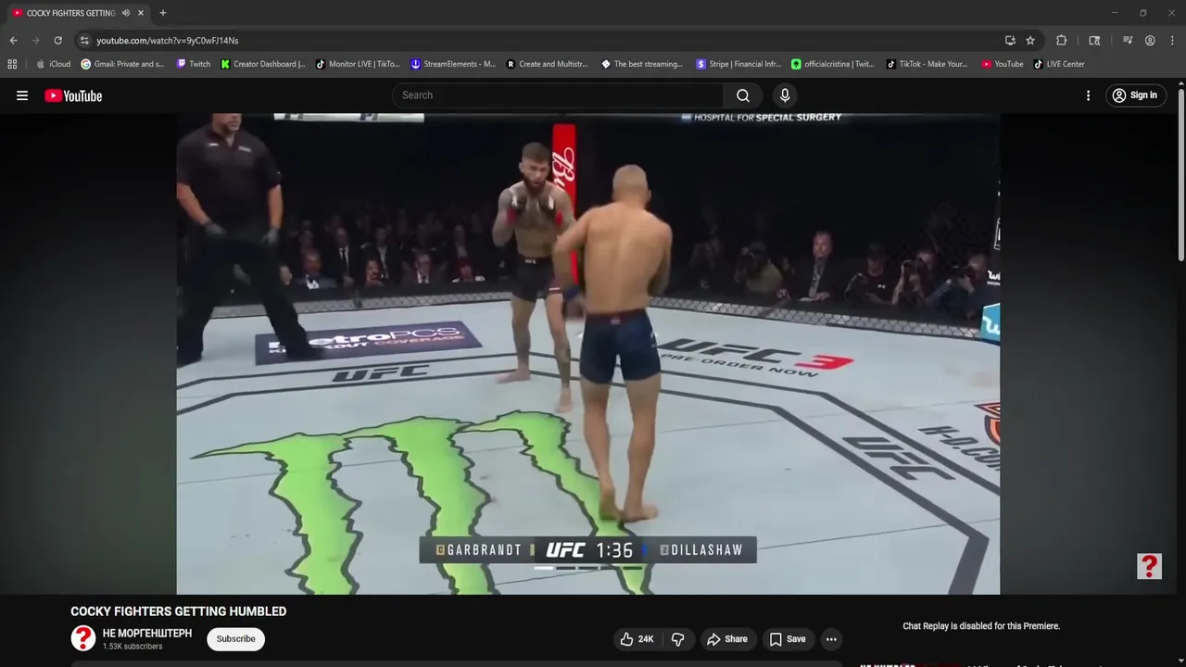The image size is (1186, 667).
Task: Open Gmail: Private and s... bookmark
Action: tap(122, 64)
